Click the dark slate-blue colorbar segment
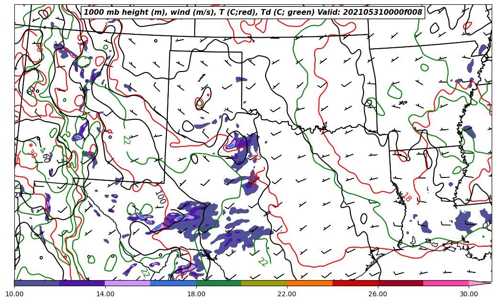496x302 pixels. (x=37, y=283)
